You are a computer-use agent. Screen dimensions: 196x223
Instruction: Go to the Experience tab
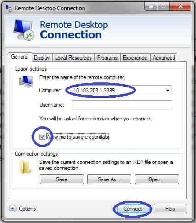(135, 58)
